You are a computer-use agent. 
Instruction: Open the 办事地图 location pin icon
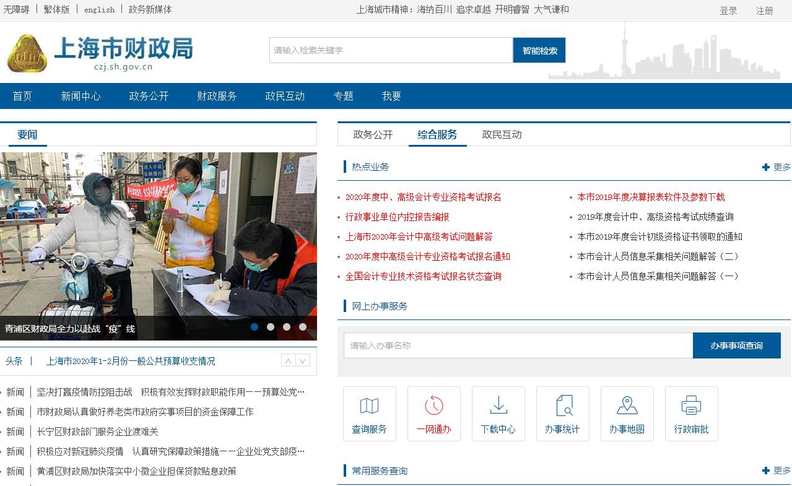click(627, 406)
